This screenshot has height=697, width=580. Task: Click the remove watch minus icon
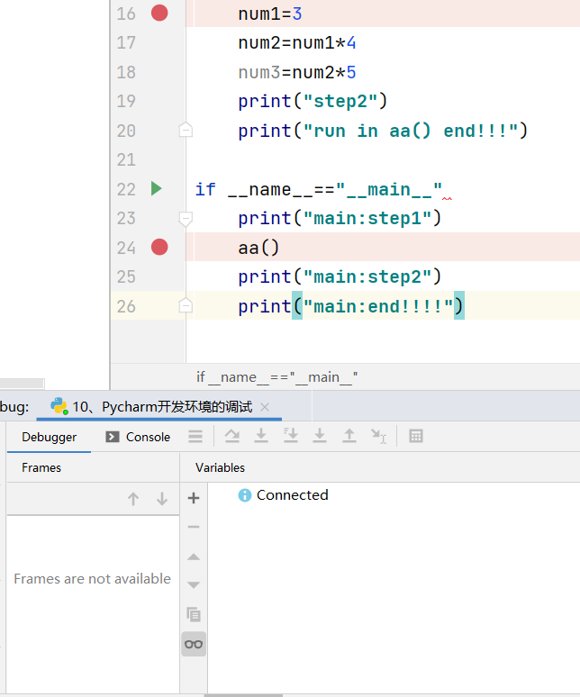click(194, 527)
